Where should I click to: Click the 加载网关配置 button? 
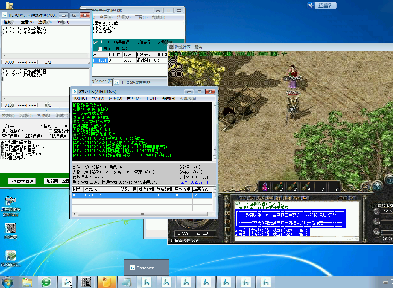point(57,181)
